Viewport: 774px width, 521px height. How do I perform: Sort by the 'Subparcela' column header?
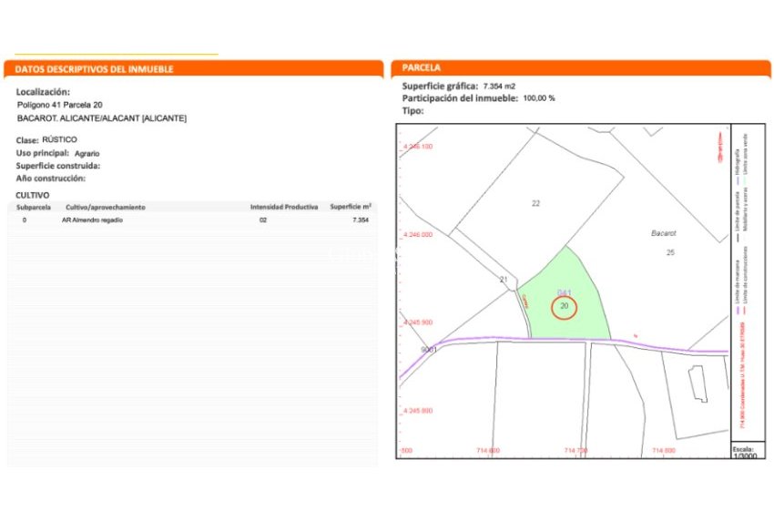[33, 208]
